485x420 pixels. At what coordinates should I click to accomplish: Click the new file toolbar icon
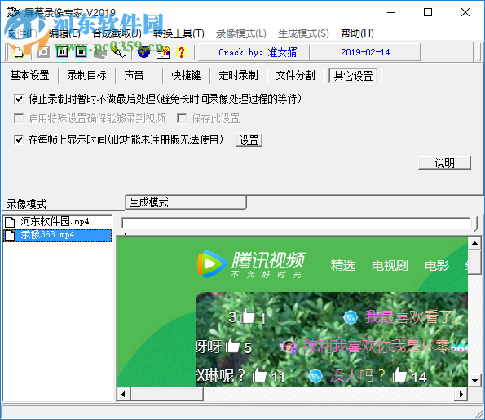[x=20, y=52]
